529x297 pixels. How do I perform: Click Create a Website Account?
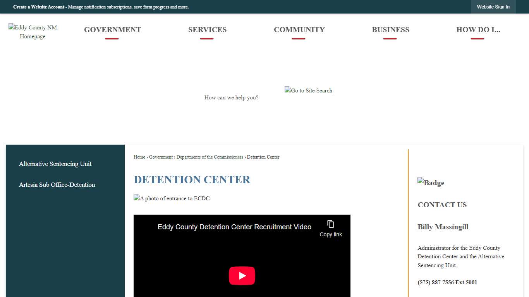(38, 7)
